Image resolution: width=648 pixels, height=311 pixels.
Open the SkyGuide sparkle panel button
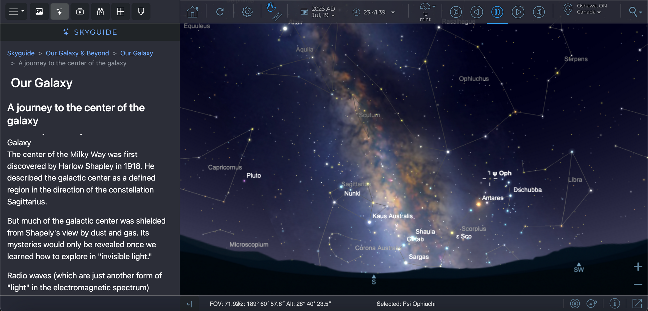click(x=59, y=12)
